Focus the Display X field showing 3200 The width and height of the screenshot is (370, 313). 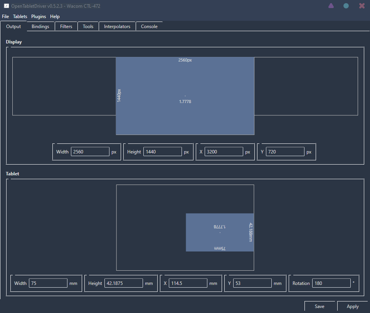[224, 152]
